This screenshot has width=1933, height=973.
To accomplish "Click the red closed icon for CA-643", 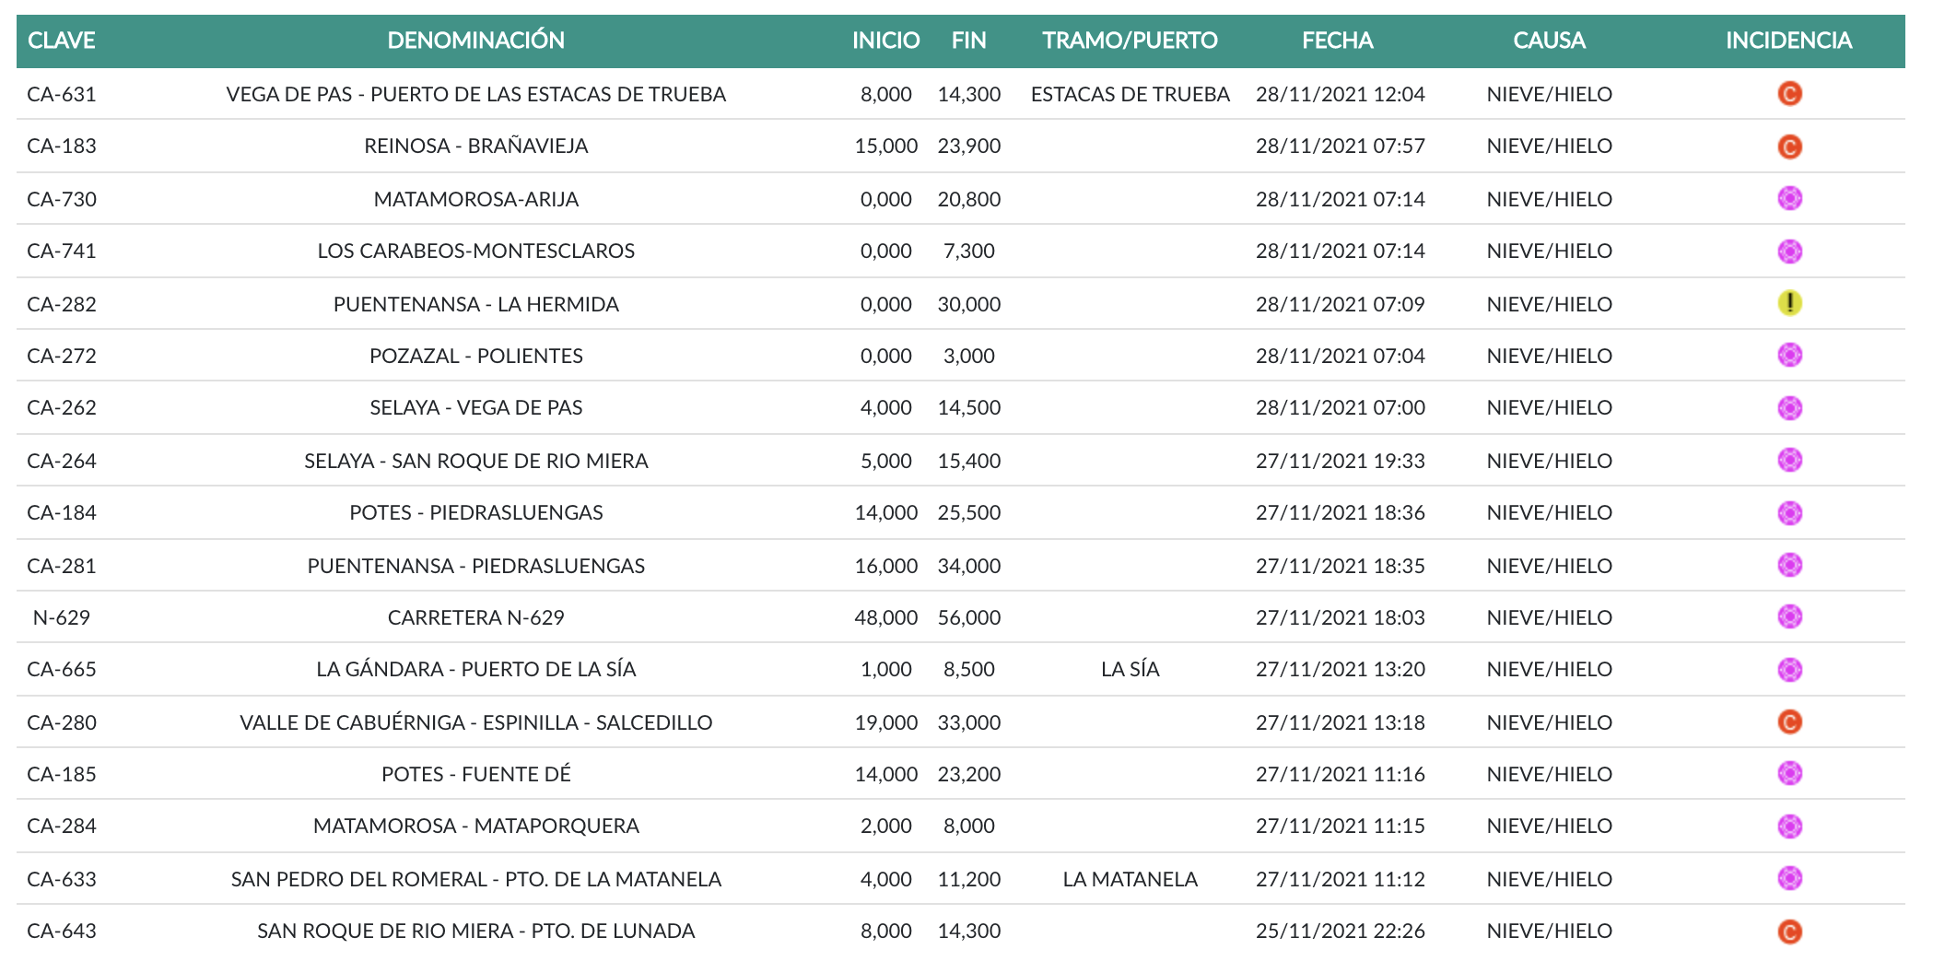I will pyautogui.click(x=1788, y=932).
